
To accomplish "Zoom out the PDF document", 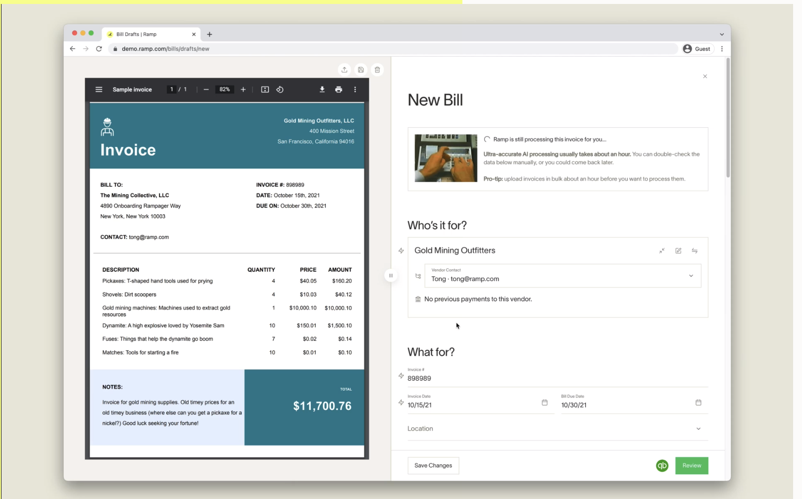I will [x=206, y=90].
